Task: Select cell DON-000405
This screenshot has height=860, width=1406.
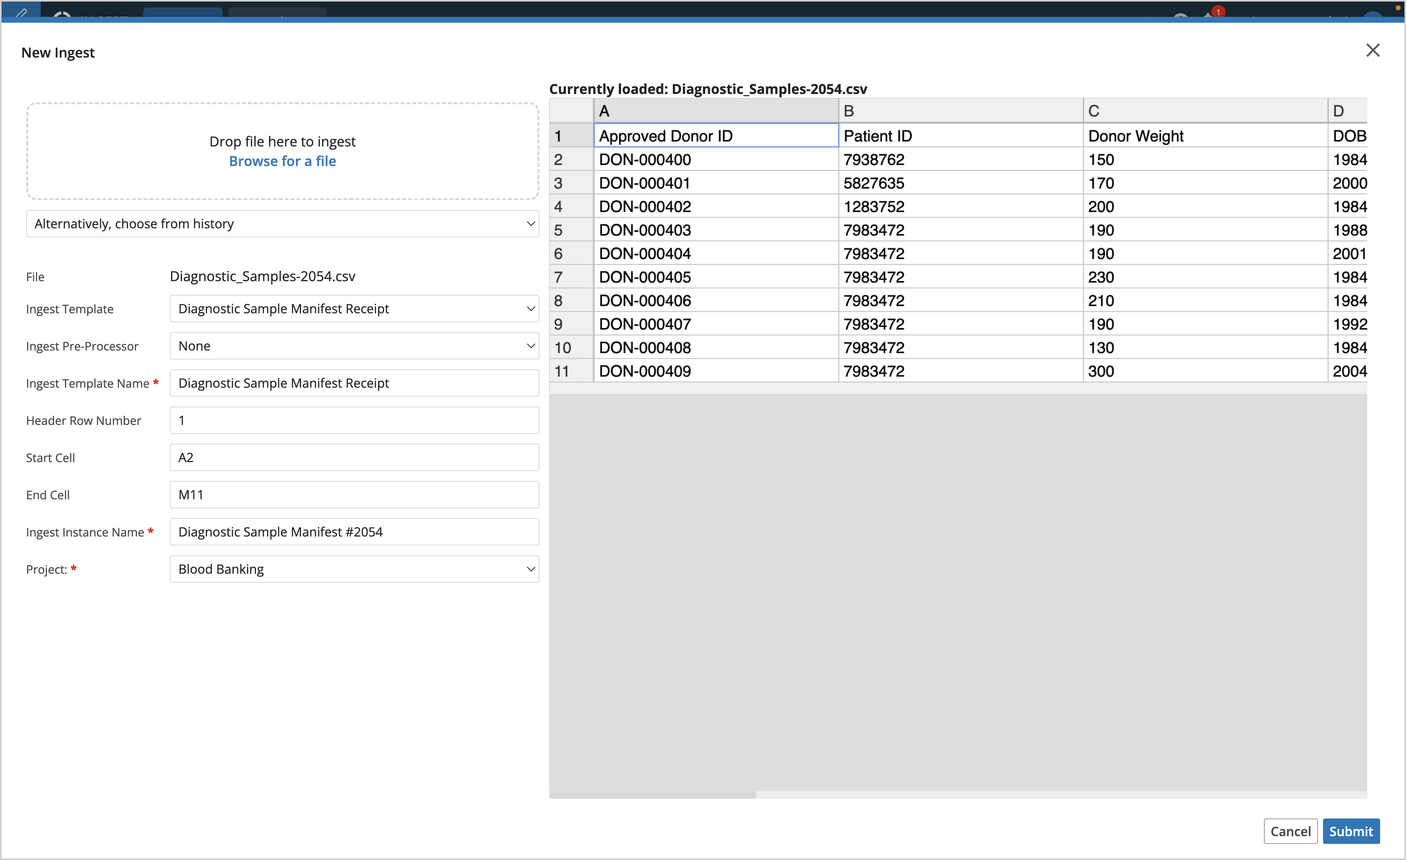Action: pyautogui.click(x=716, y=277)
